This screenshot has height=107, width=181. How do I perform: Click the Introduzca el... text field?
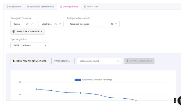click(63, 61)
